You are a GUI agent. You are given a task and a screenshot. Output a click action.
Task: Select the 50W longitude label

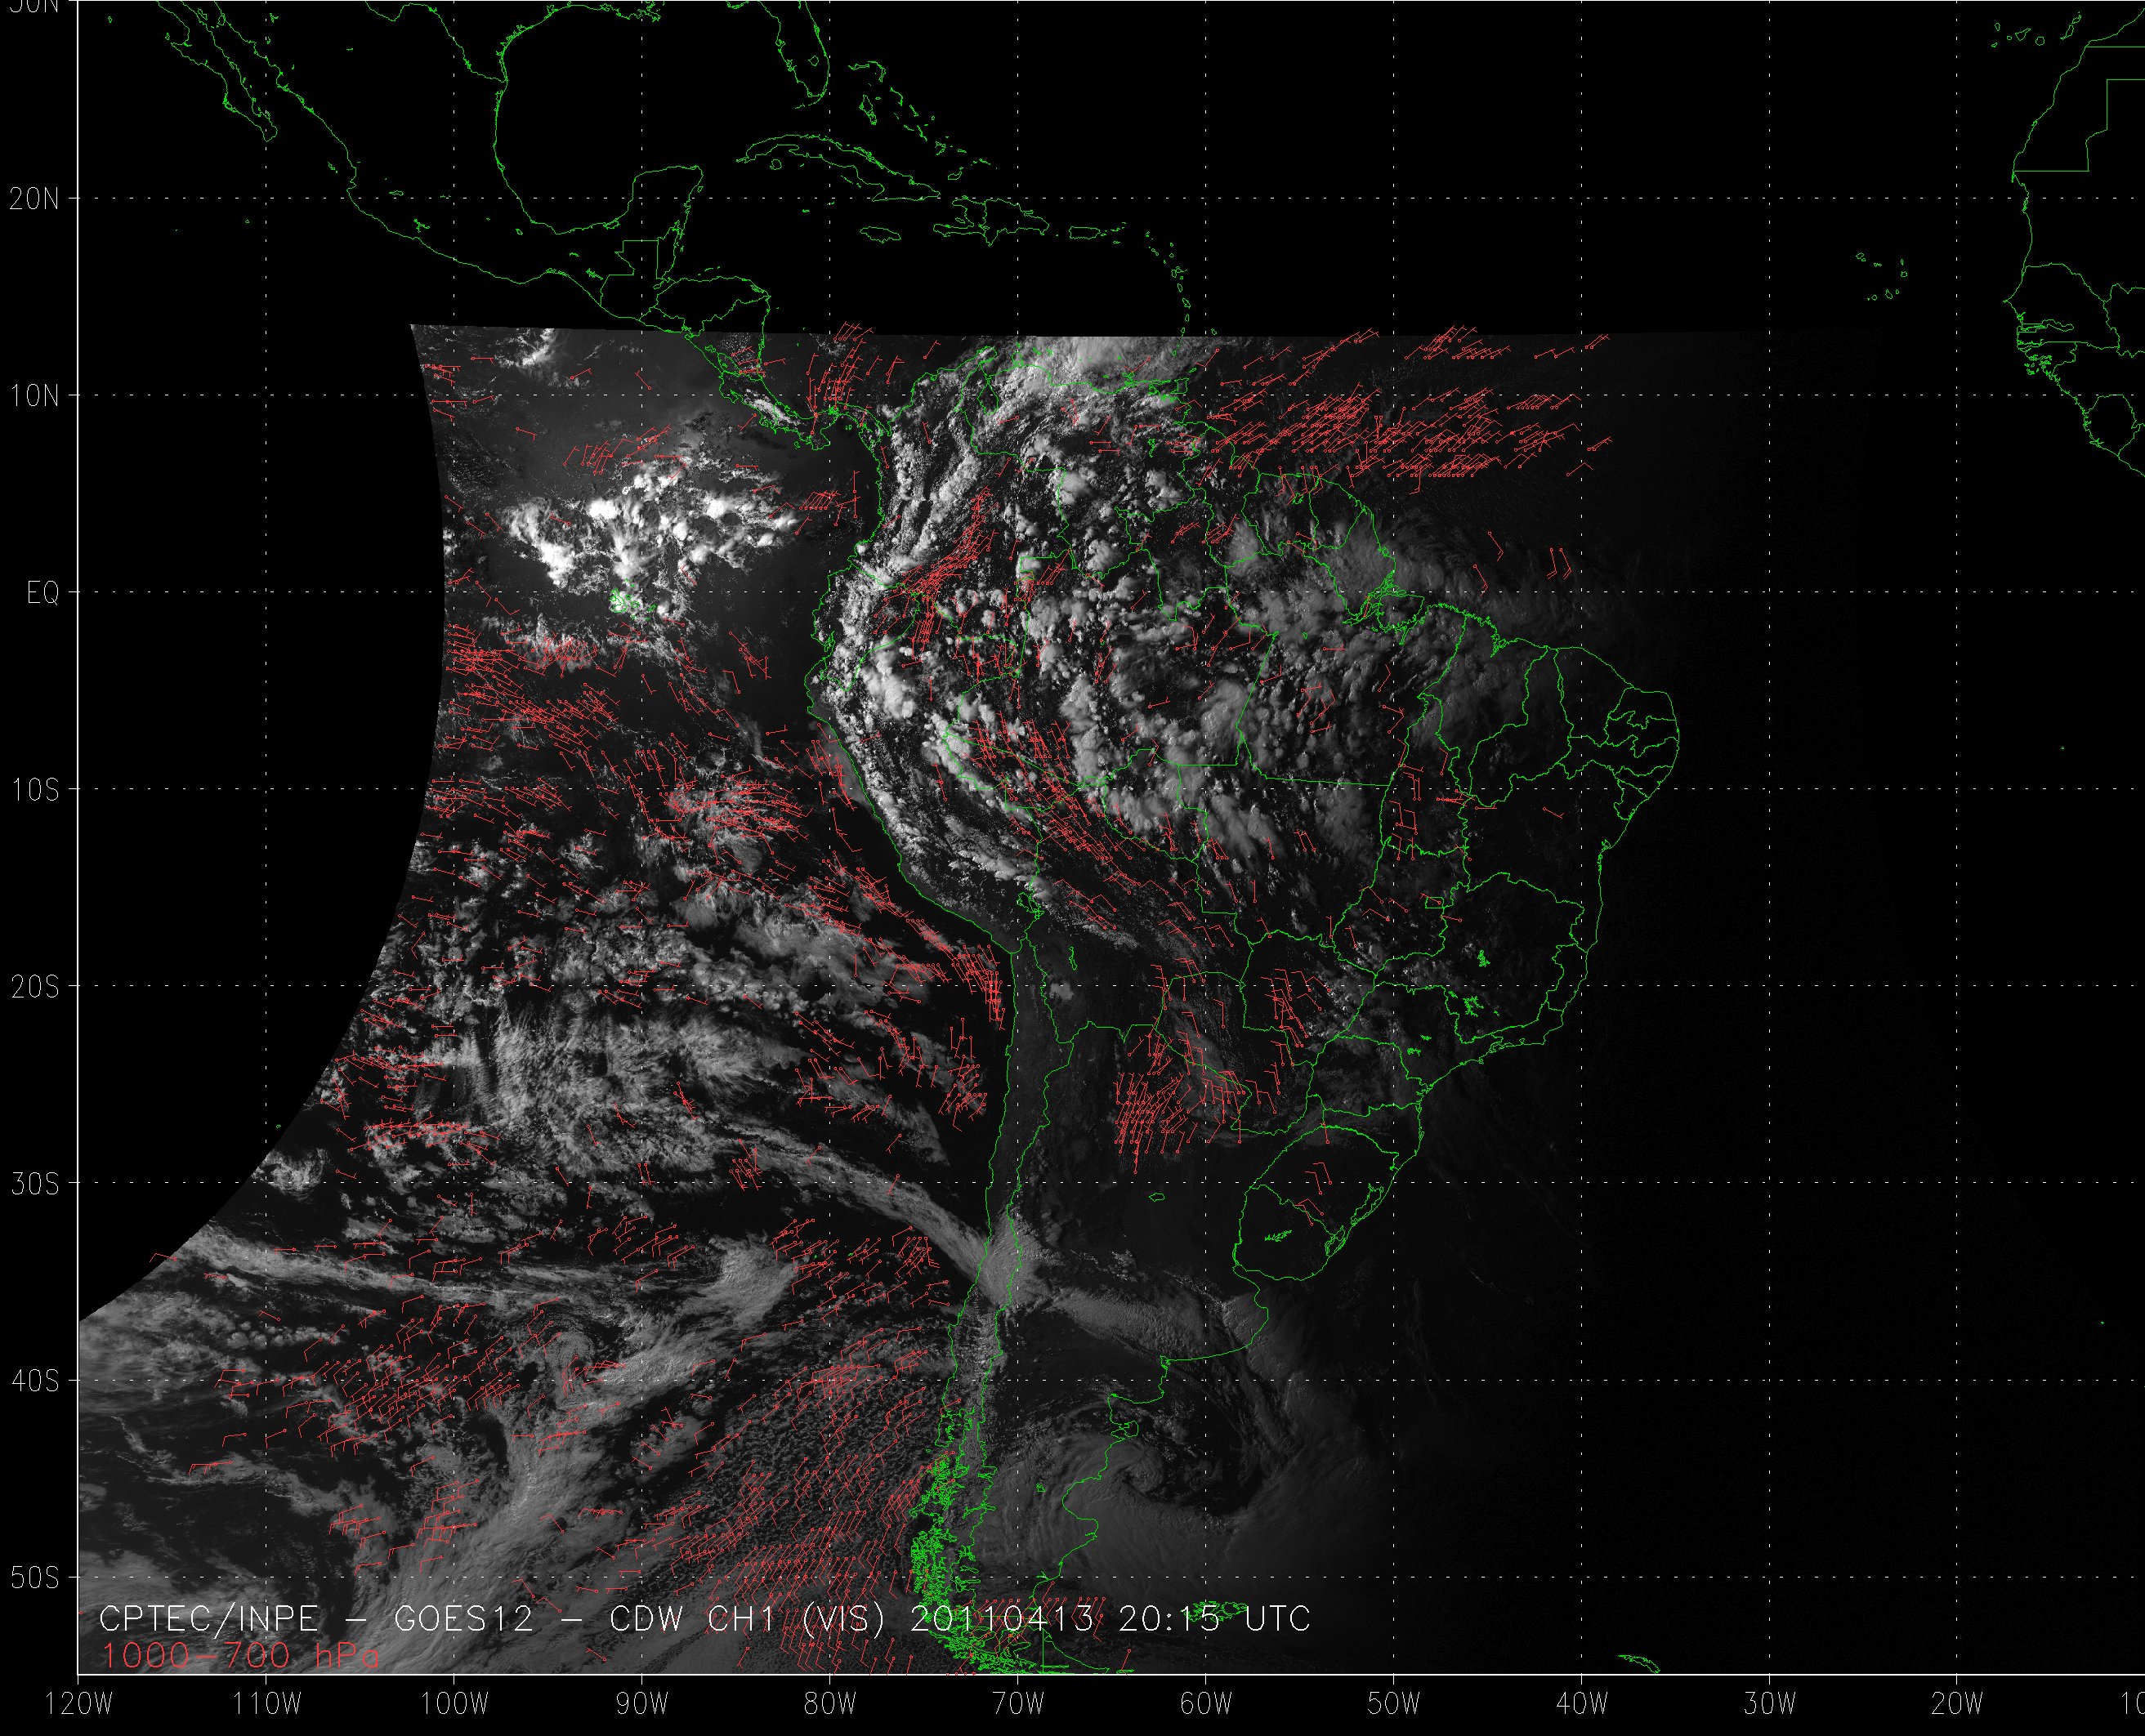coord(1394,1703)
